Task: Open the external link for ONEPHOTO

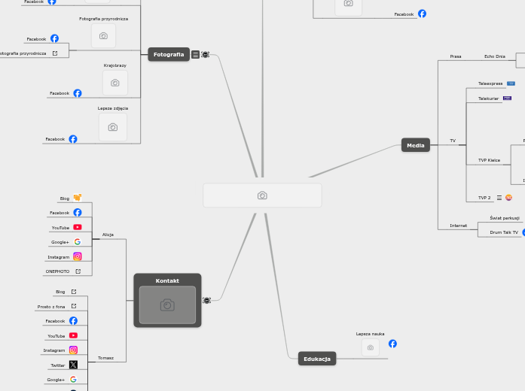Action: pyautogui.click(x=78, y=271)
